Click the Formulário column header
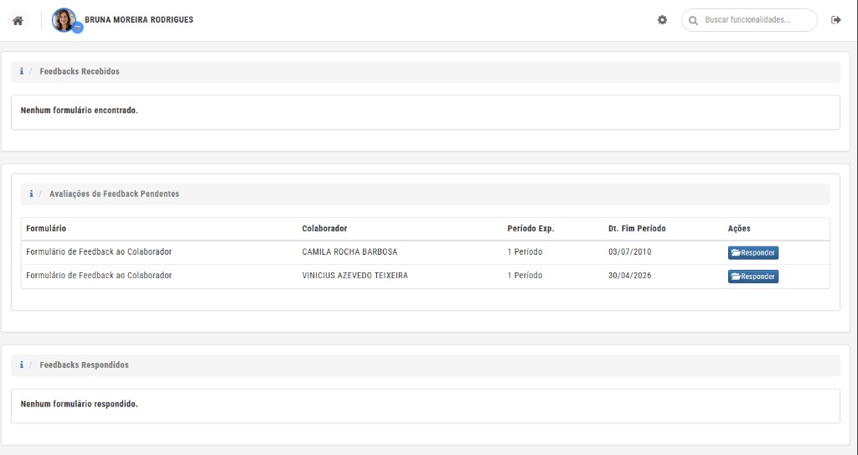Image resolution: width=858 pixels, height=455 pixels. 46,228
